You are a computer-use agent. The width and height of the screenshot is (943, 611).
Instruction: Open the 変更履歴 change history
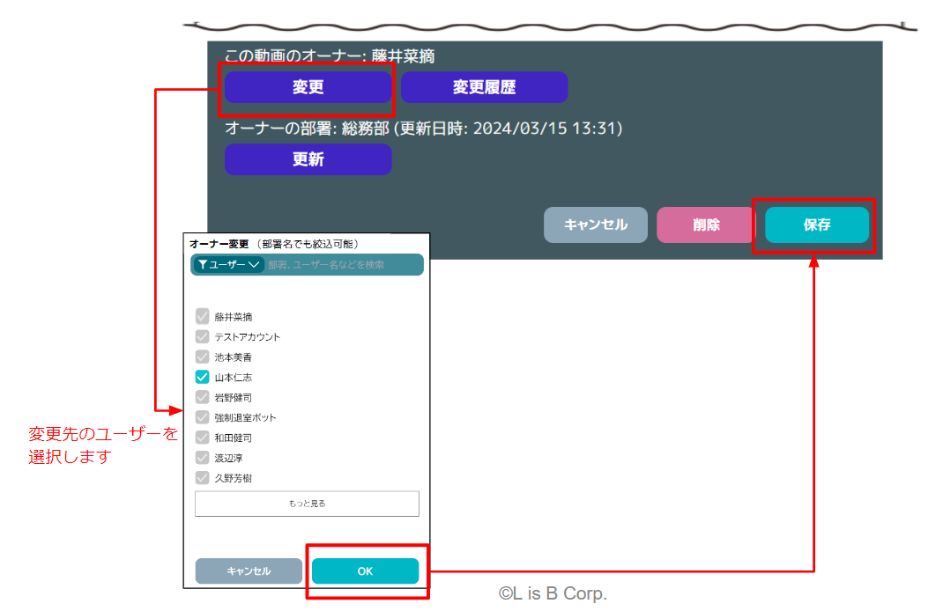(484, 87)
